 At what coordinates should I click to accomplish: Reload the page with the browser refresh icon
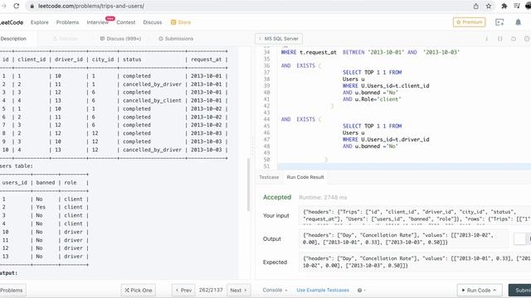17,6
